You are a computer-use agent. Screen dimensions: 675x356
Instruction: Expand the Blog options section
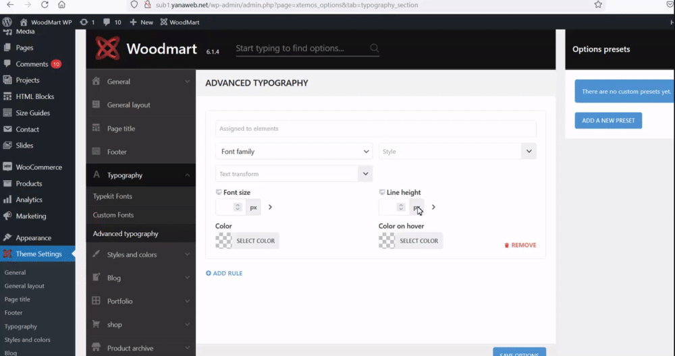tap(141, 278)
